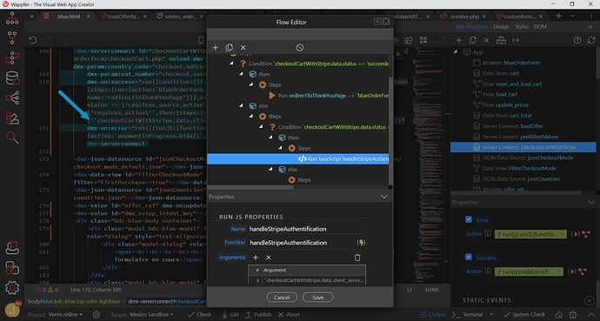
Task: Click the Publish button in bottom bar
Action: (258, 315)
